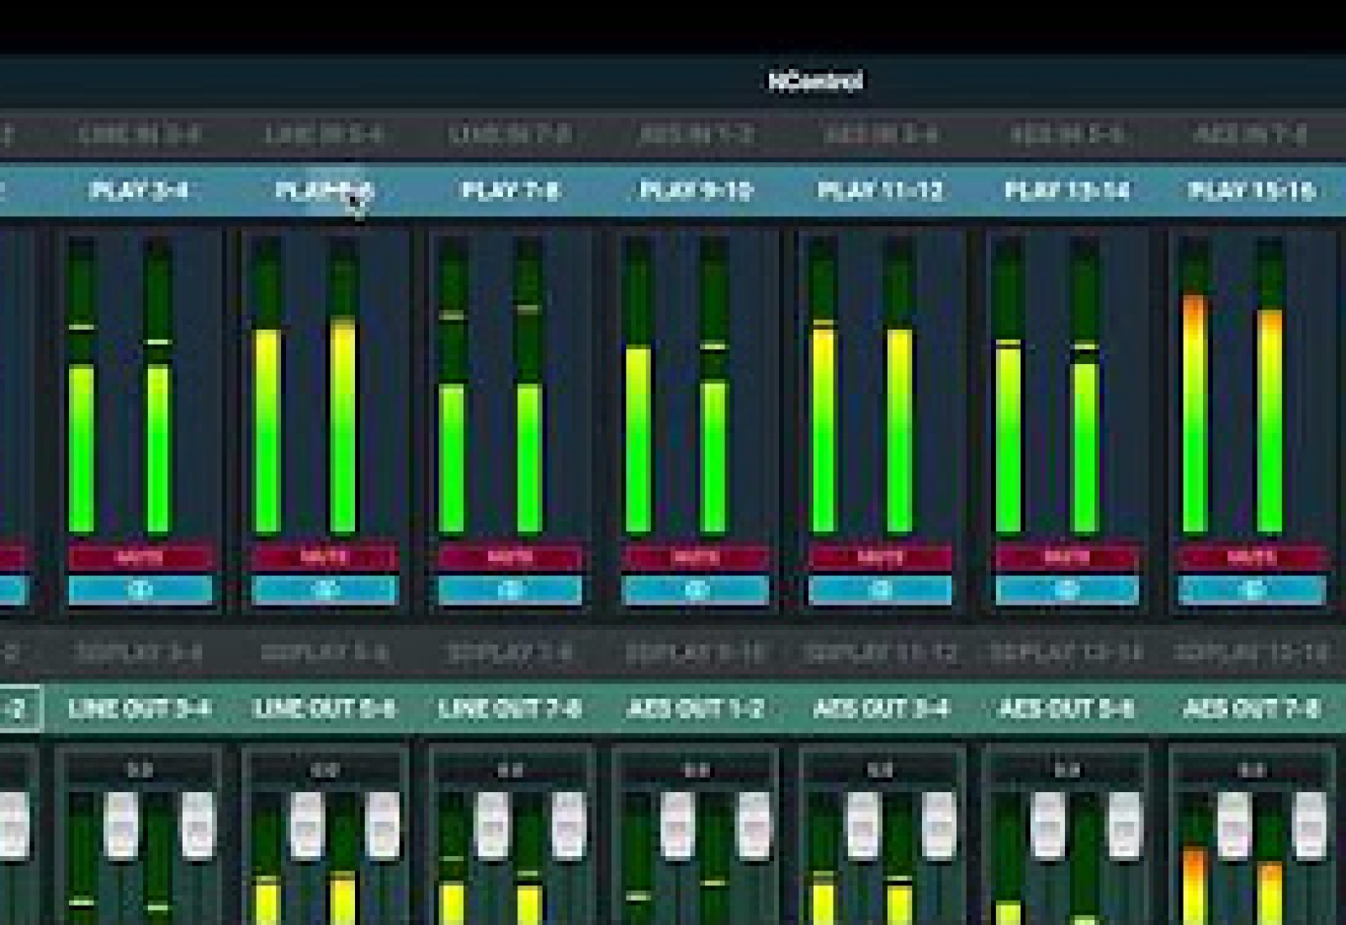
Task: Choose the AES OUT 1-2 output mix
Action: 696,709
